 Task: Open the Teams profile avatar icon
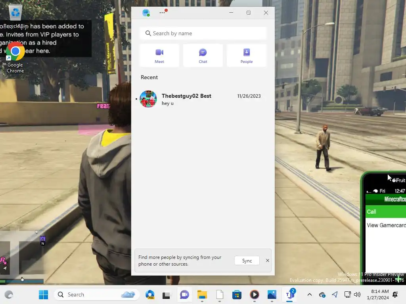[146, 13]
